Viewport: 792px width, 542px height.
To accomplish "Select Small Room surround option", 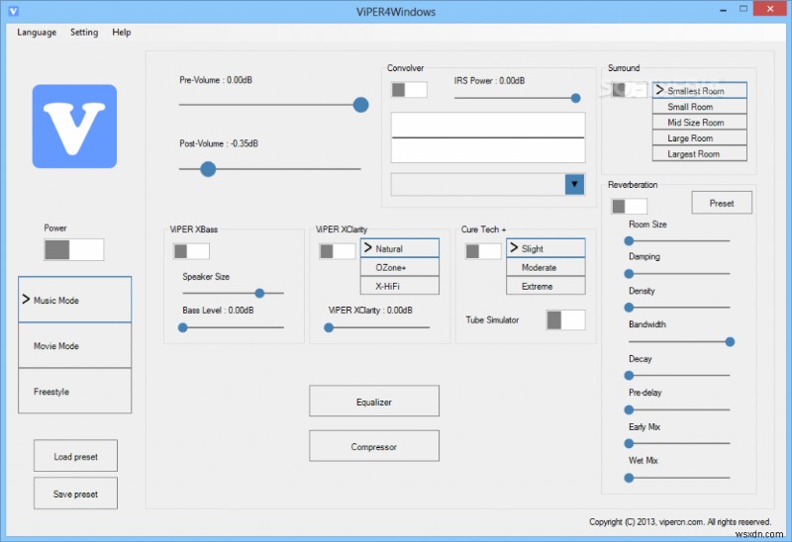I will click(x=700, y=107).
